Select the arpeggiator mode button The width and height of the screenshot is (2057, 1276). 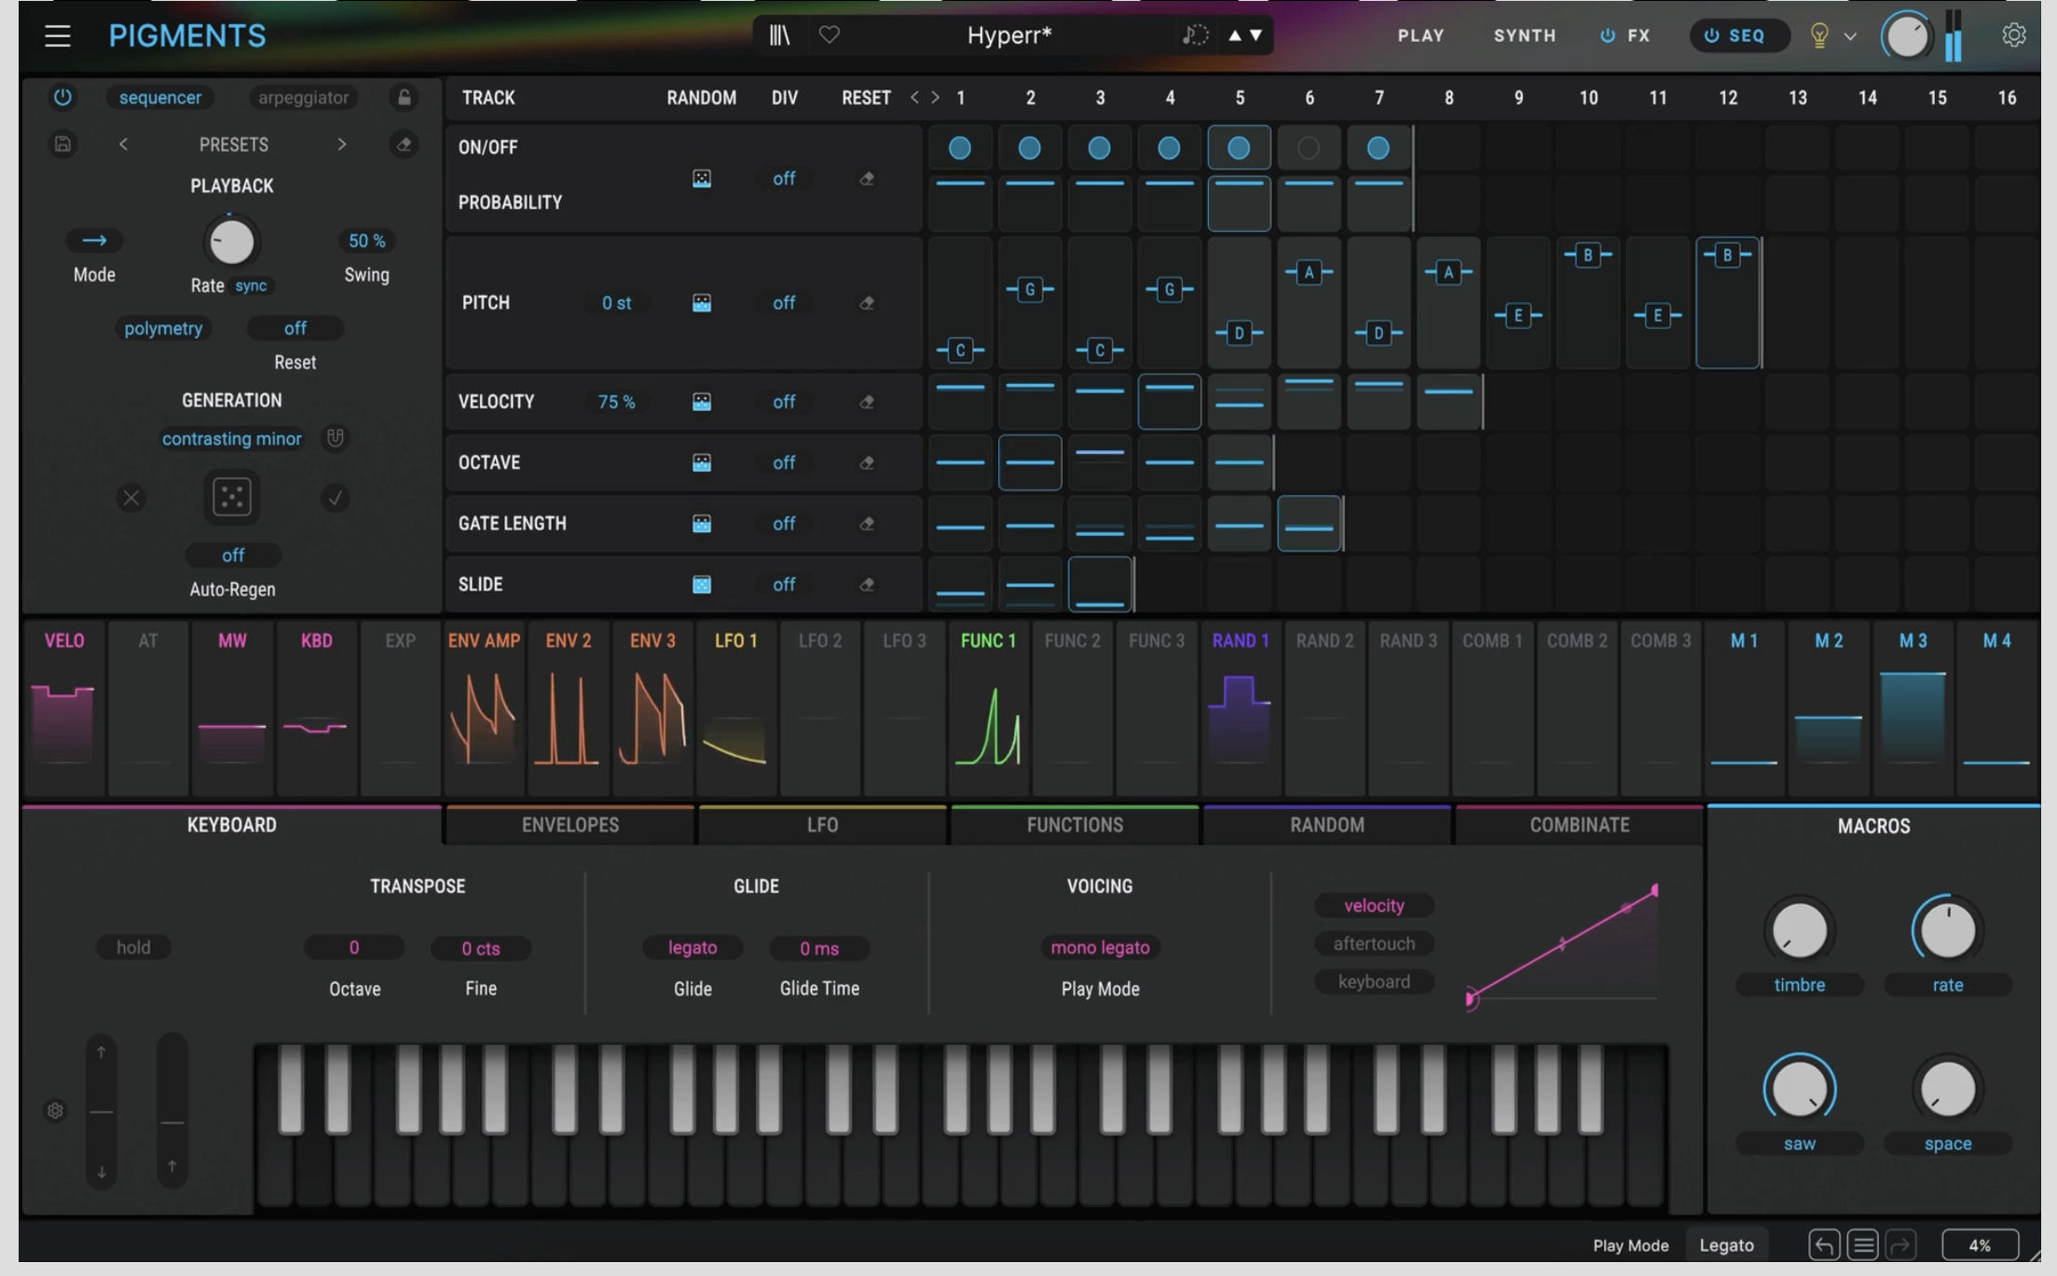(x=303, y=98)
